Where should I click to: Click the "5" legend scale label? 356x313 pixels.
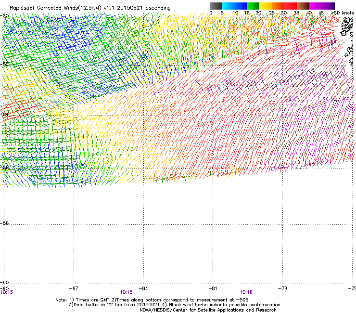pos(222,13)
